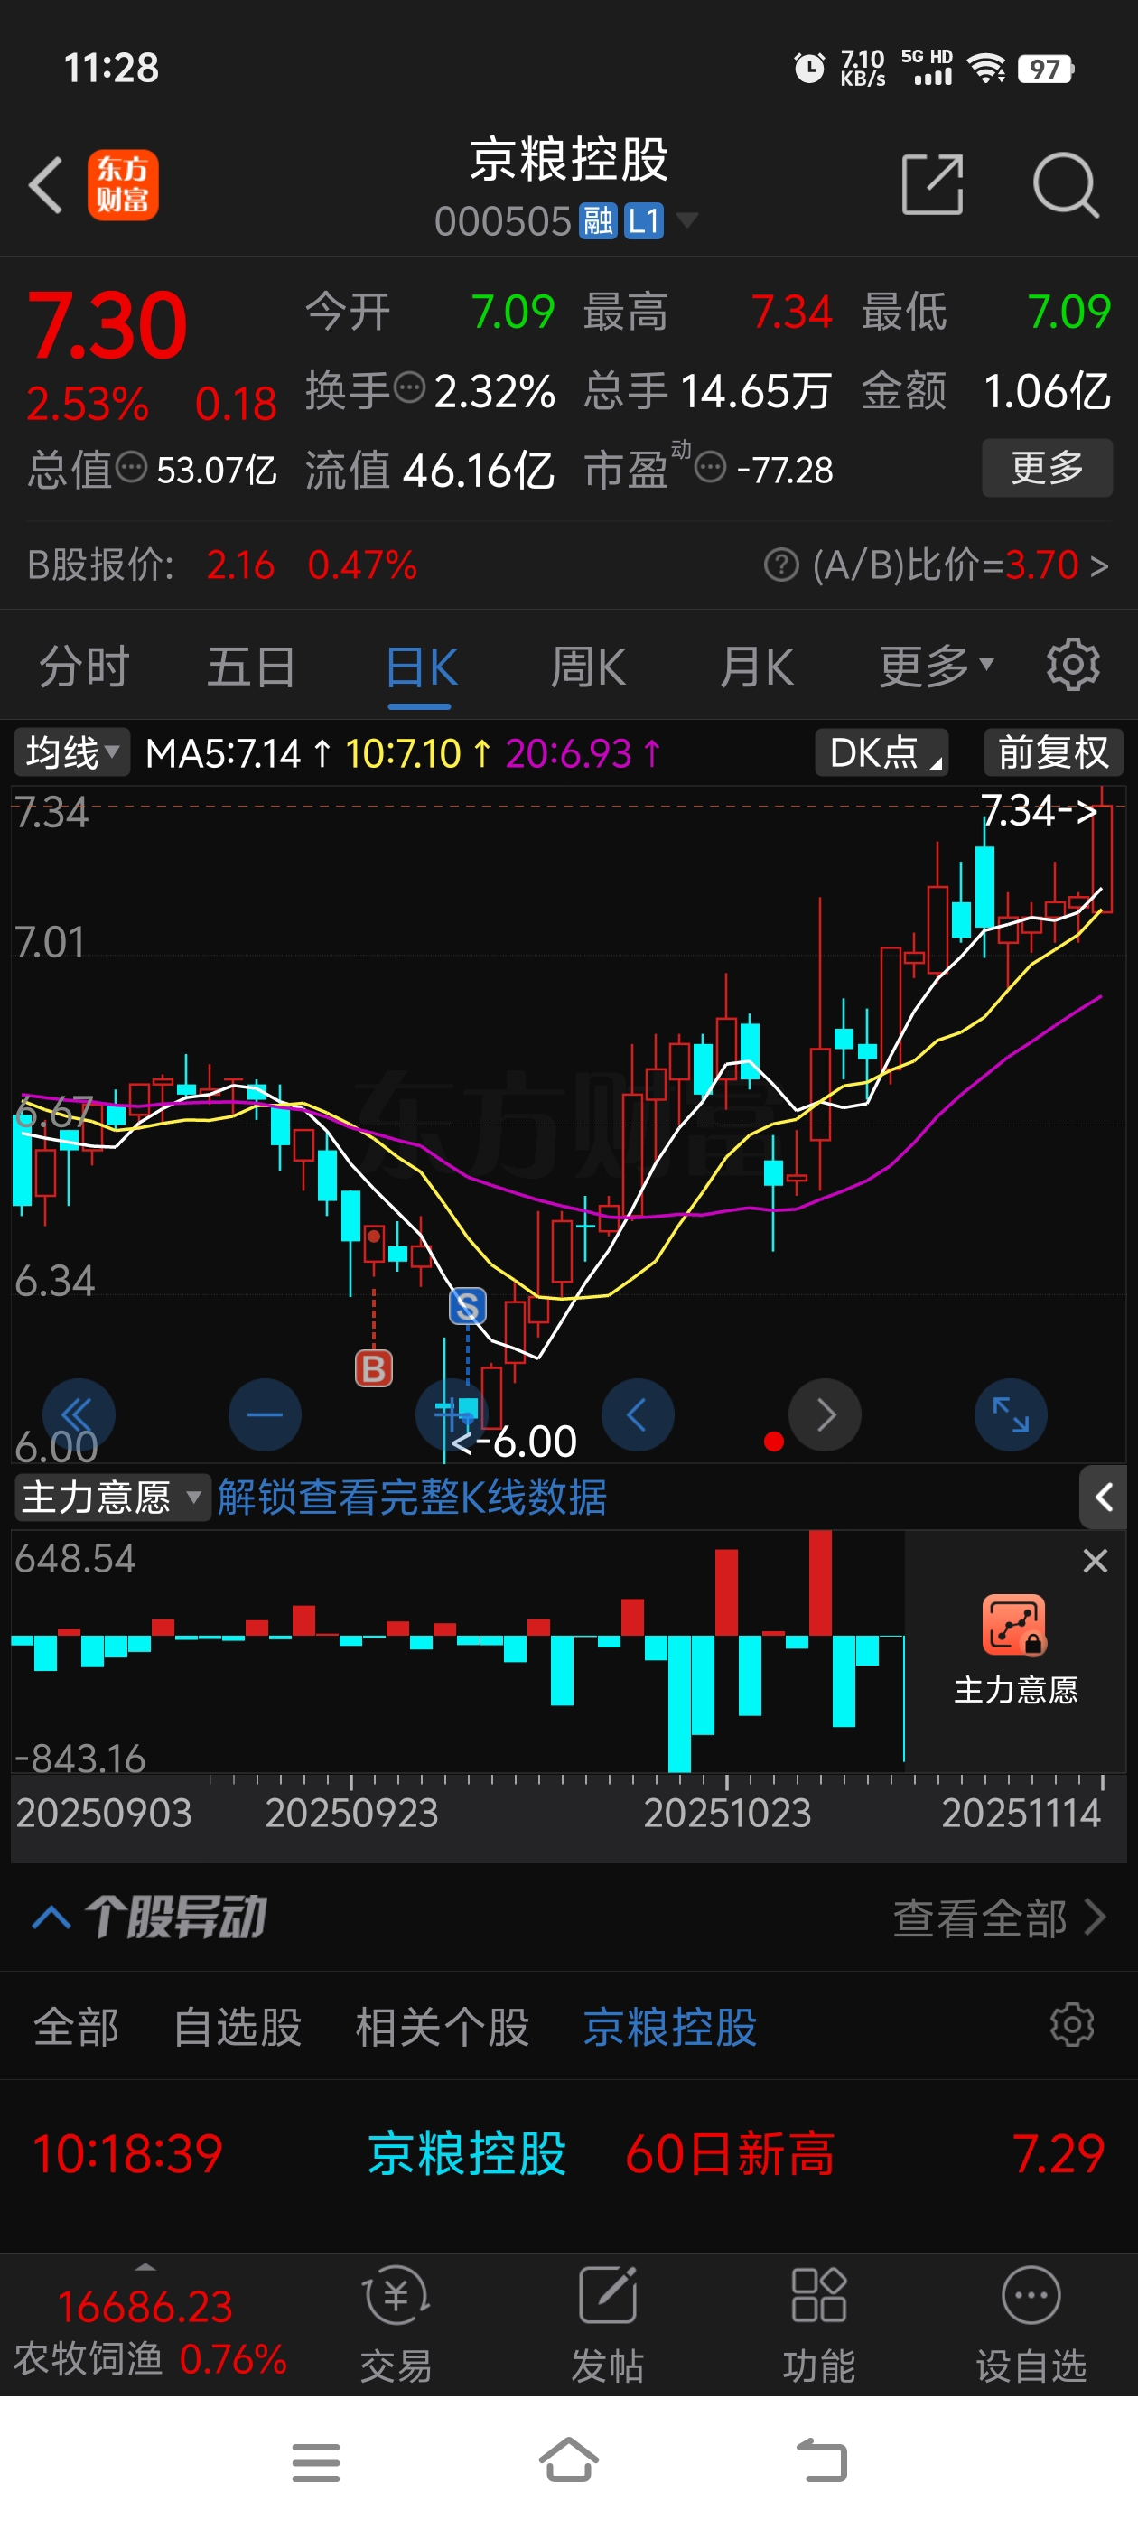The width and height of the screenshot is (1138, 2529).
Task: Tap the blue S sell marker
Action: (467, 1306)
